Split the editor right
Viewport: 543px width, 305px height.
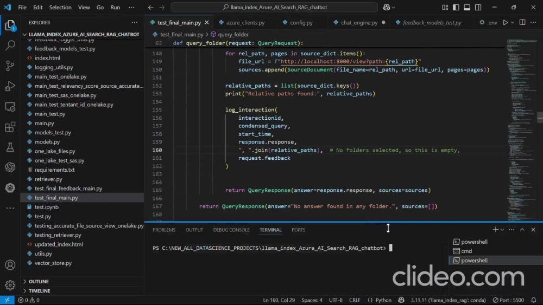click(x=522, y=22)
